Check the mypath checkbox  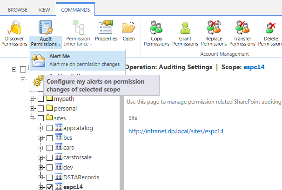tap(40, 98)
